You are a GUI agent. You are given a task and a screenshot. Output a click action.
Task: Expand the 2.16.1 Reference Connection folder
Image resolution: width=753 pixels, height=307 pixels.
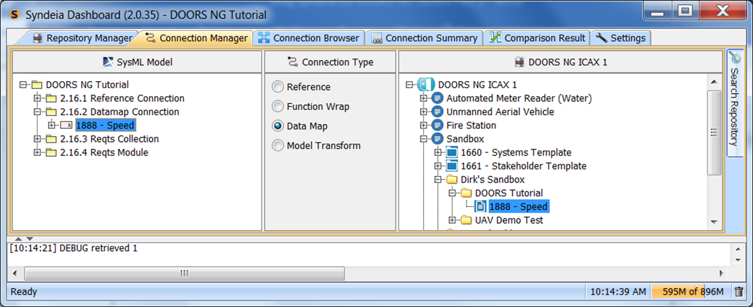click(x=37, y=98)
